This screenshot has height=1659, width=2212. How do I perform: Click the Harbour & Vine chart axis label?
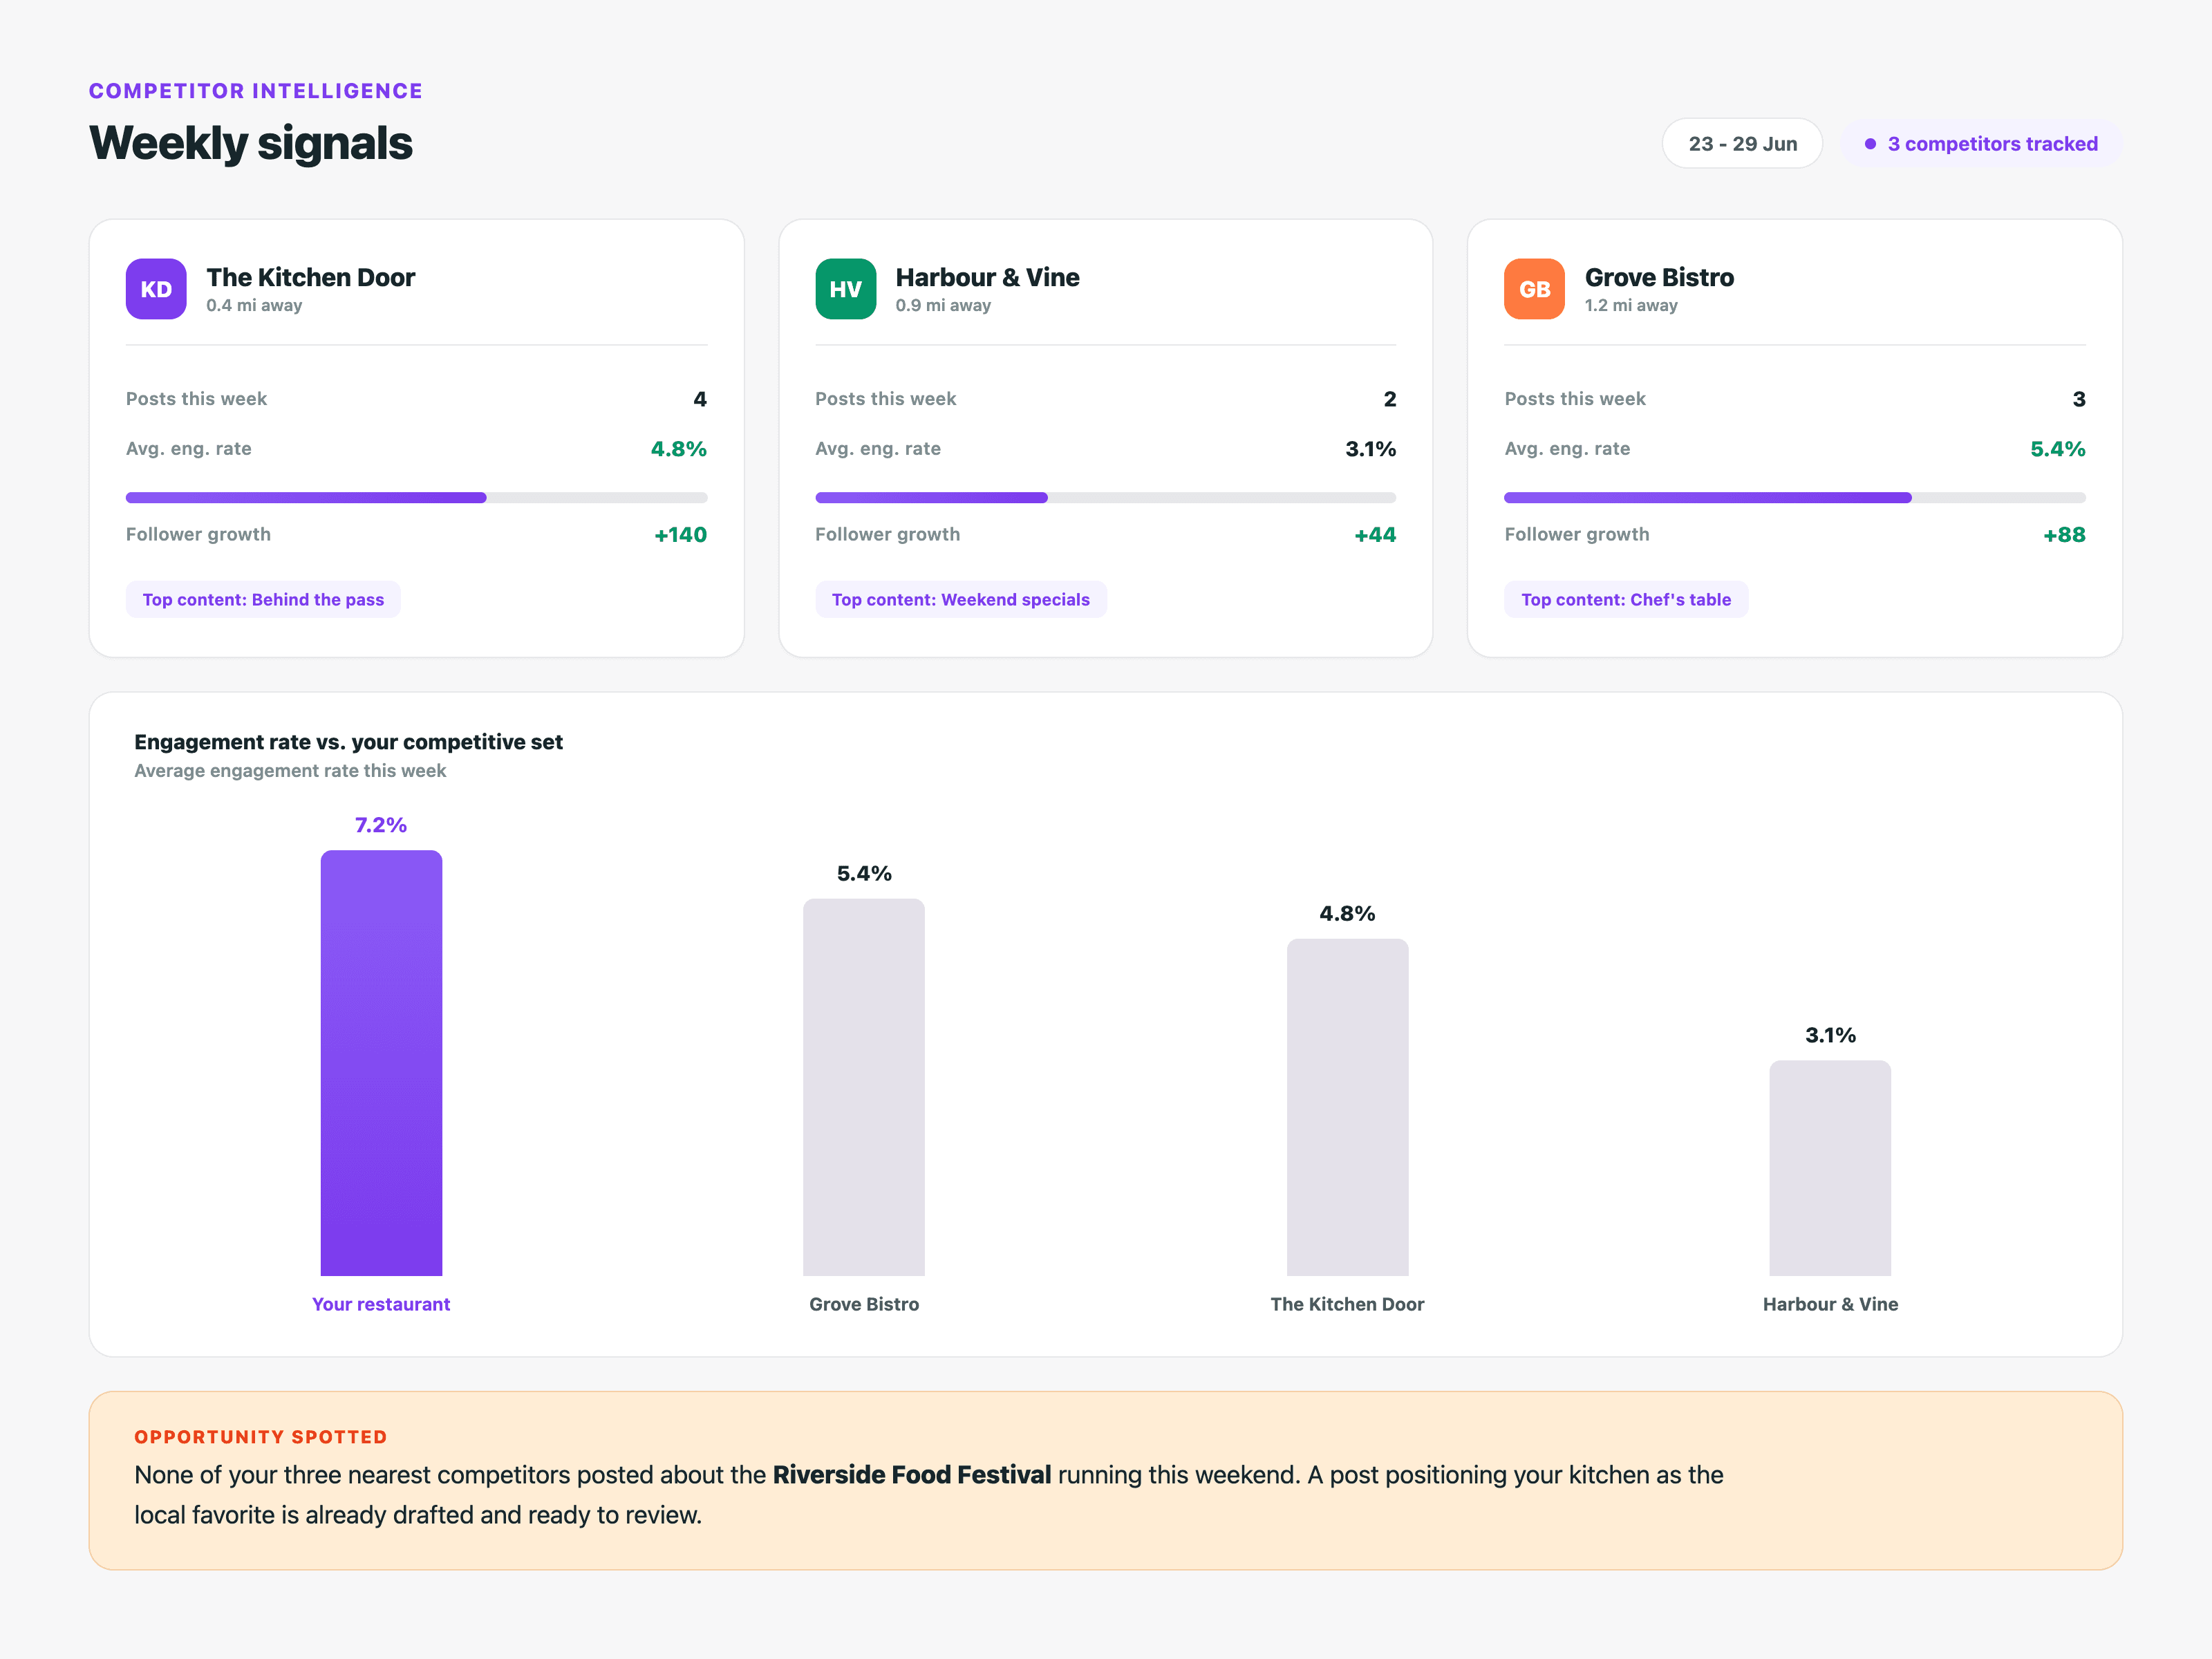[x=1830, y=1304]
